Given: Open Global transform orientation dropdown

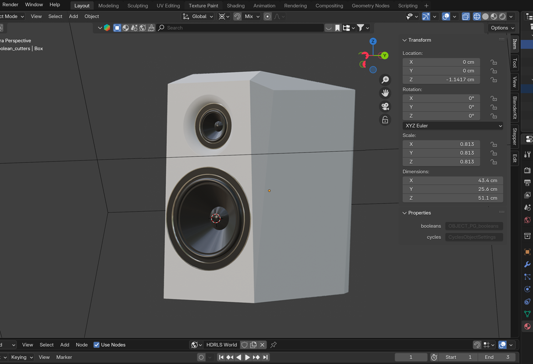Looking at the screenshot, I should 199,17.
